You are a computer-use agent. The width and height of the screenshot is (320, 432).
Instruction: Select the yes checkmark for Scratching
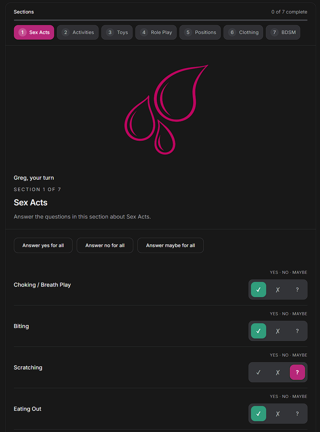coord(259,372)
